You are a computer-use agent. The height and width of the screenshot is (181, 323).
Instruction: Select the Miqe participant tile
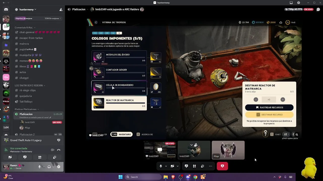[x=228, y=150]
